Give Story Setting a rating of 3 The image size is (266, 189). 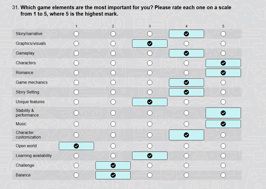(150, 92)
